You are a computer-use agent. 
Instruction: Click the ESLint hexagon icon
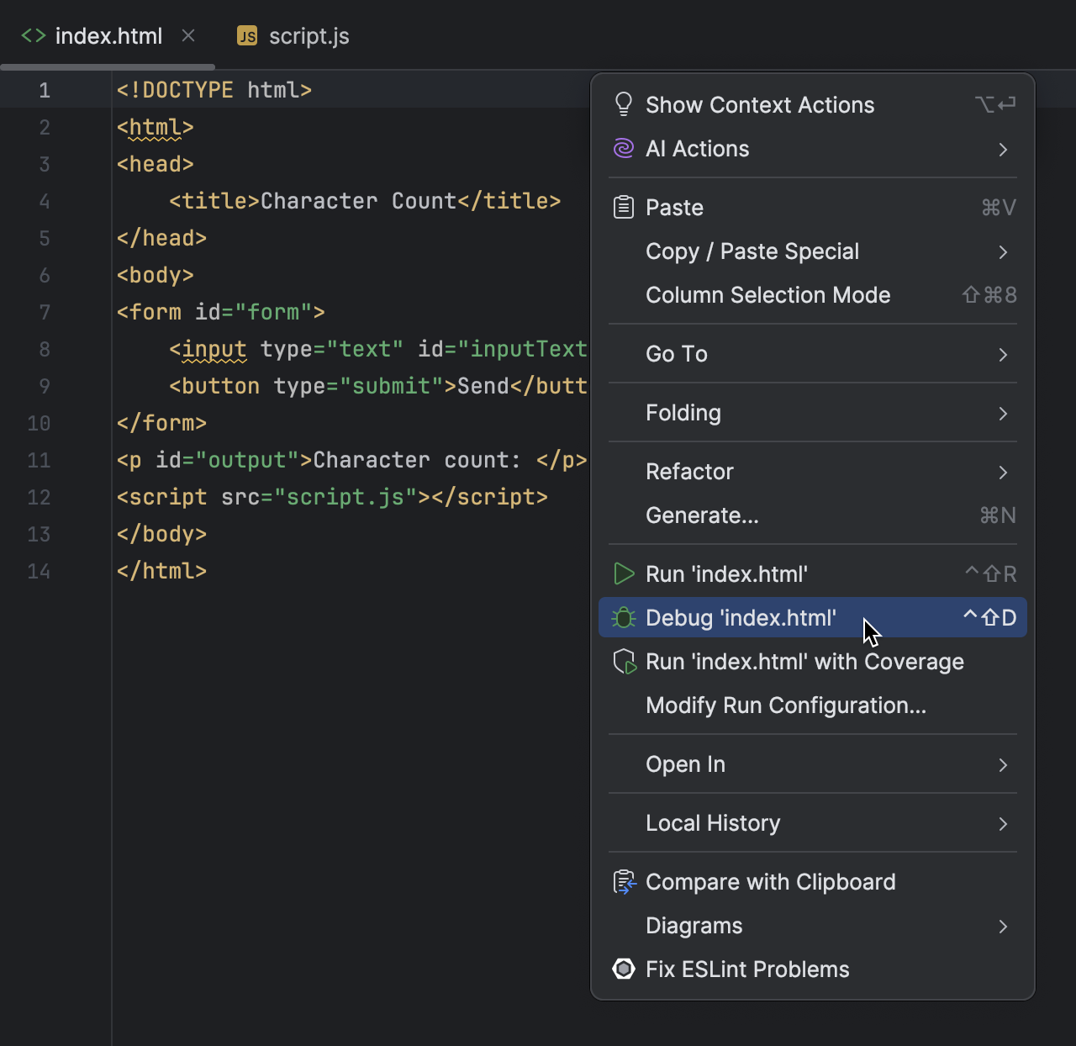coord(624,969)
